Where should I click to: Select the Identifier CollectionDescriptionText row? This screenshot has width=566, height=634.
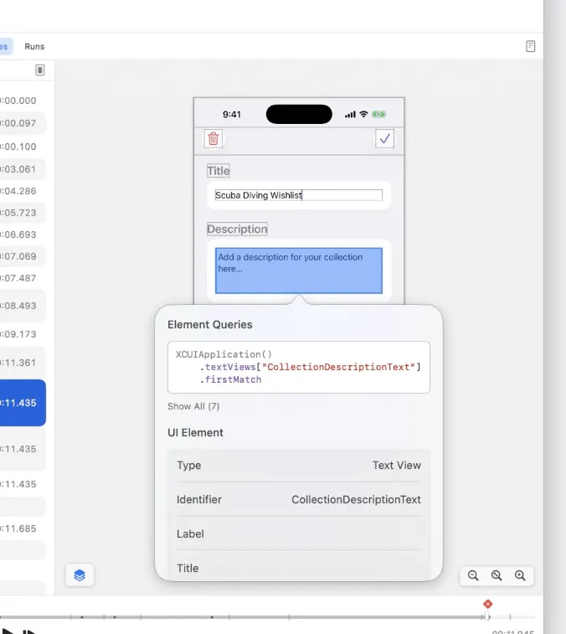299,500
